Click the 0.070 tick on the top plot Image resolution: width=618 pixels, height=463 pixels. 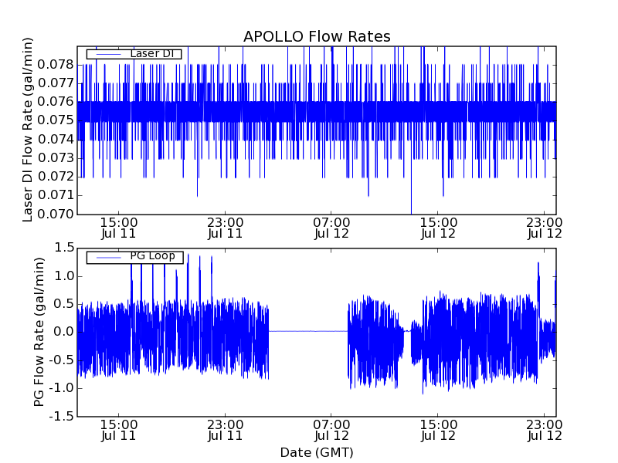(58, 214)
